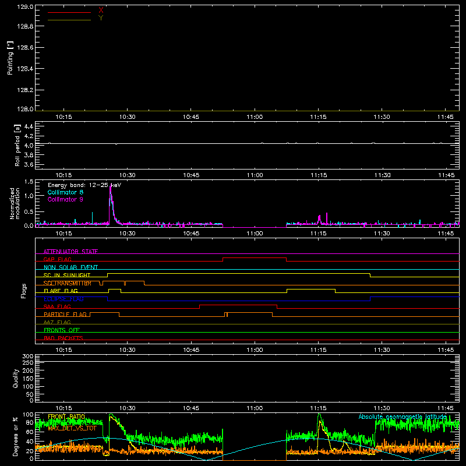Viewport: 466px width, 466px height.
Task: Select the ECLIPSE_FLAG label
Action: pyautogui.click(x=63, y=299)
